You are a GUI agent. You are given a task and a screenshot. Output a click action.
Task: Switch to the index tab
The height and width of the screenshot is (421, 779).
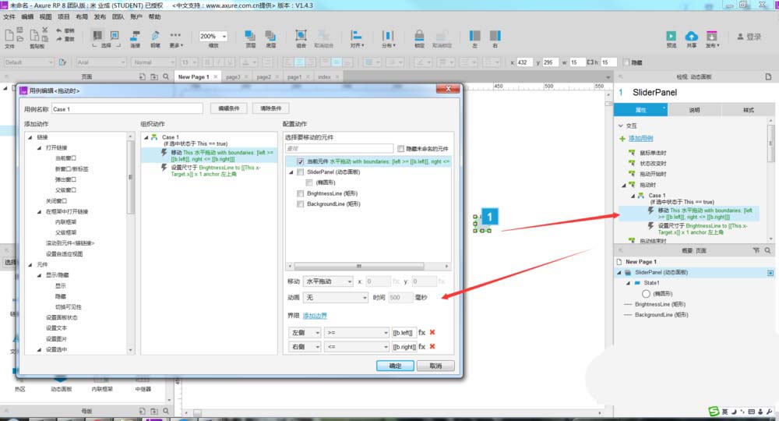[324, 77]
